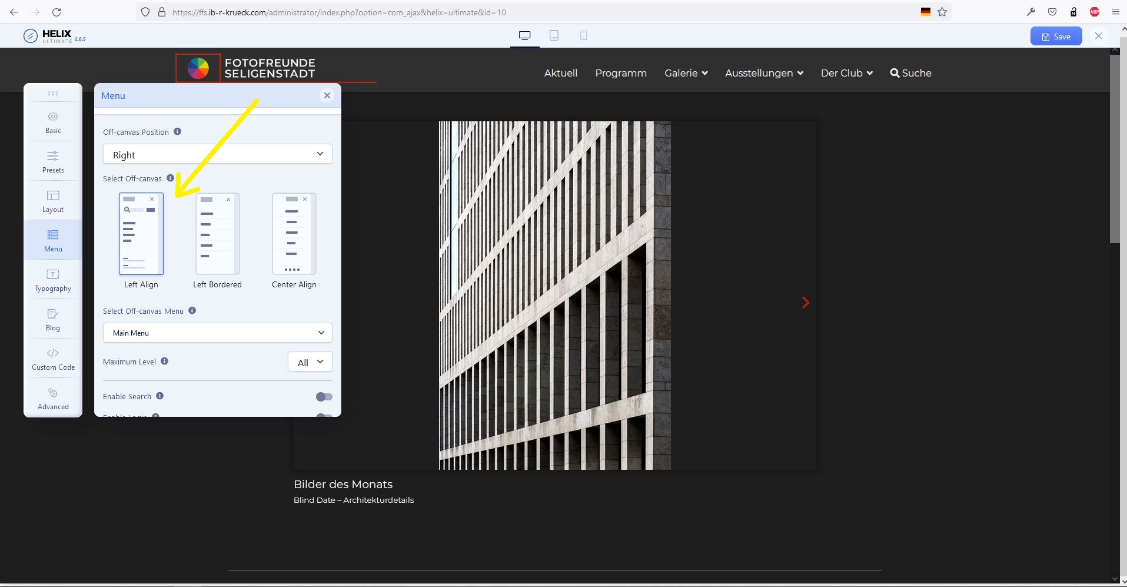Go to next slide arrow
1127x587 pixels.
point(805,303)
